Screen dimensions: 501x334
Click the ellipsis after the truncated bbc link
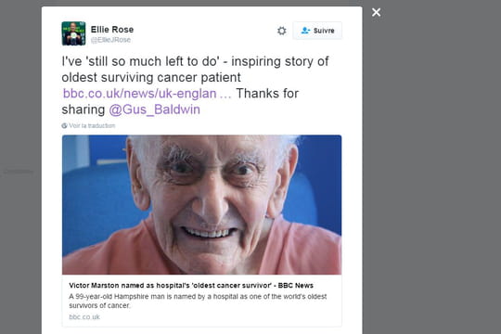225,94
